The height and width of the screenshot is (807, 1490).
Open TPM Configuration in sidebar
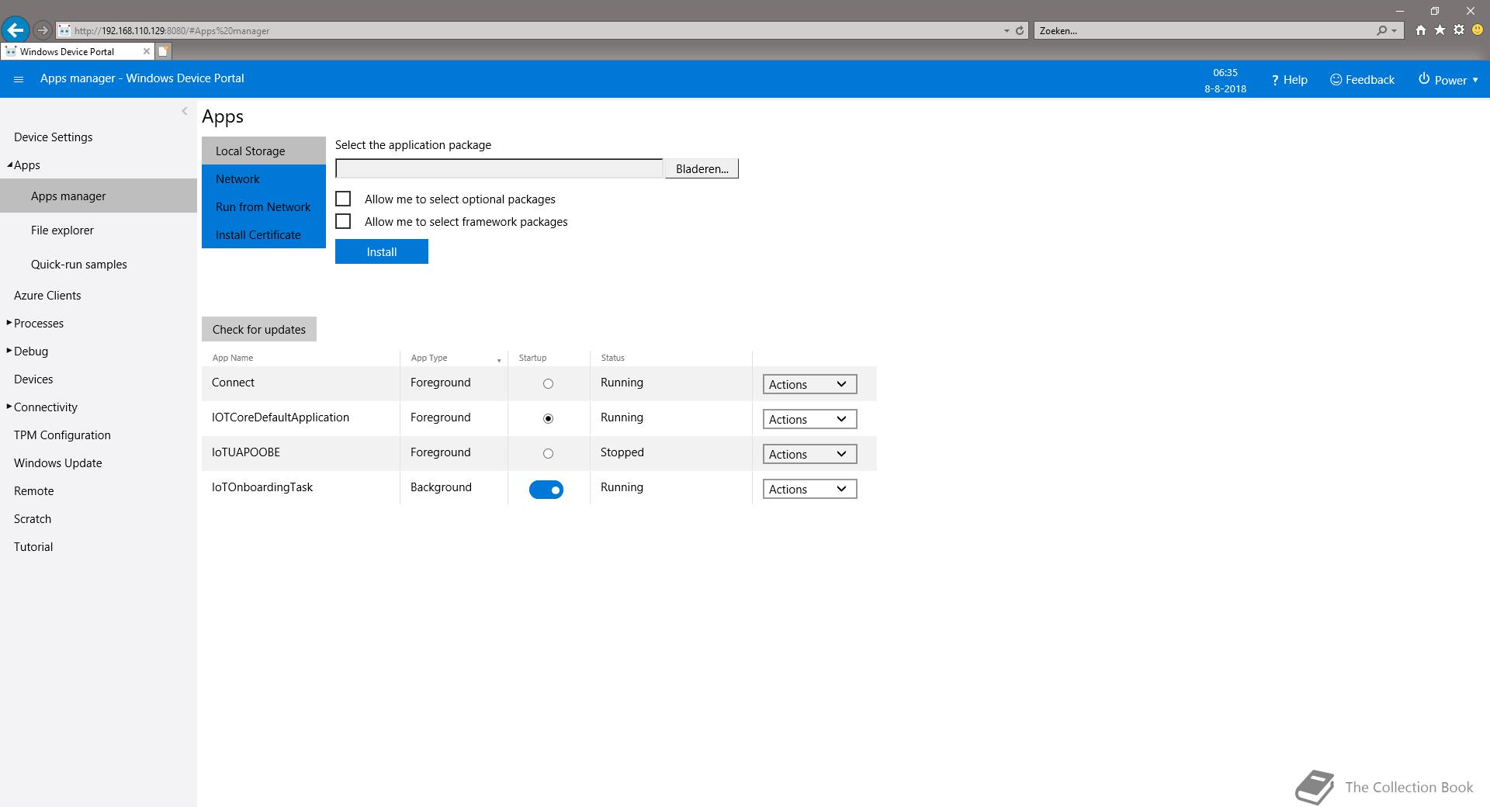(x=62, y=435)
